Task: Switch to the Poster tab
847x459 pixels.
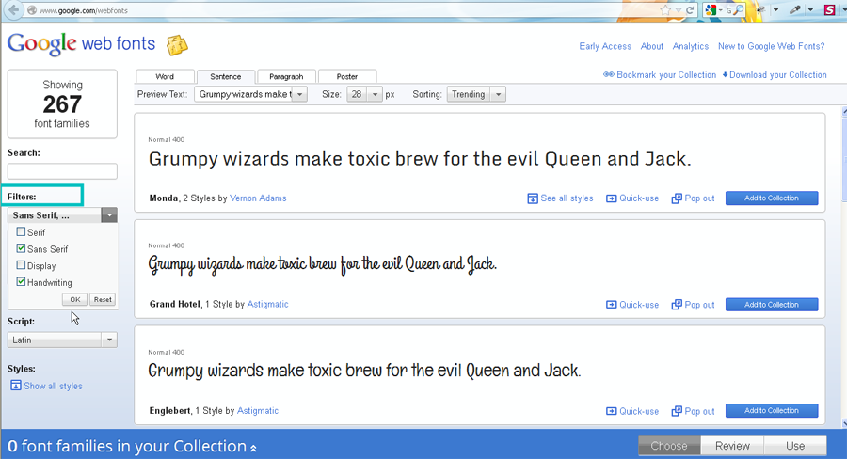Action: [346, 77]
